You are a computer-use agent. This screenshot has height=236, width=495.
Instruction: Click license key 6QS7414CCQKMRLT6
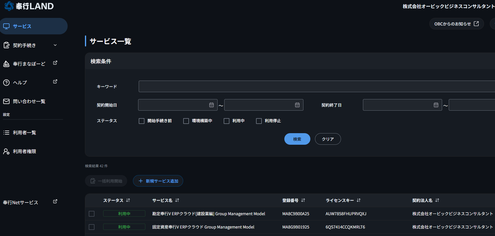click(x=345, y=227)
